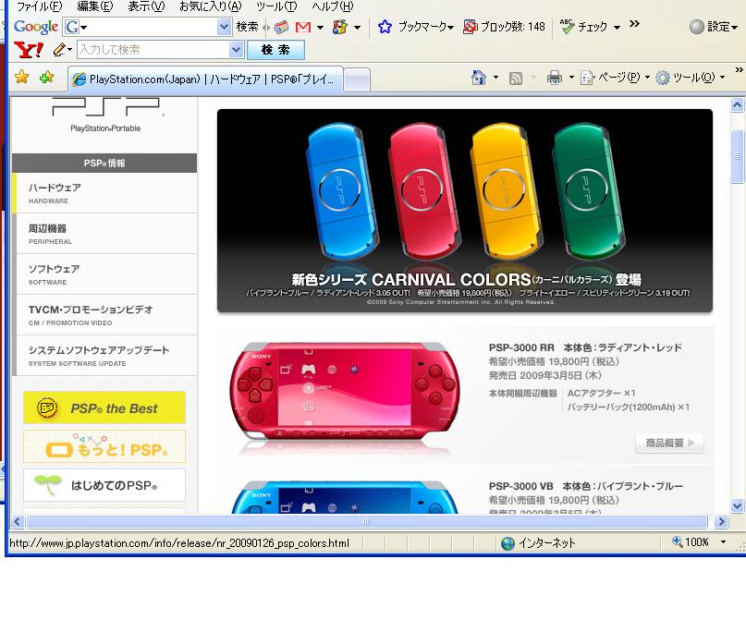Click the Google toolbar logo

pyautogui.click(x=36, y=27)
